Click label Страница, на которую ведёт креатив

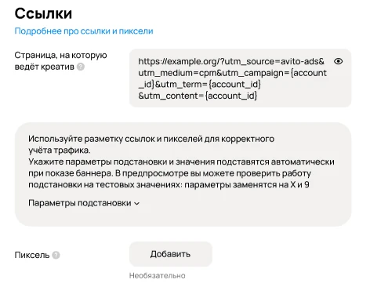(60, 61)
